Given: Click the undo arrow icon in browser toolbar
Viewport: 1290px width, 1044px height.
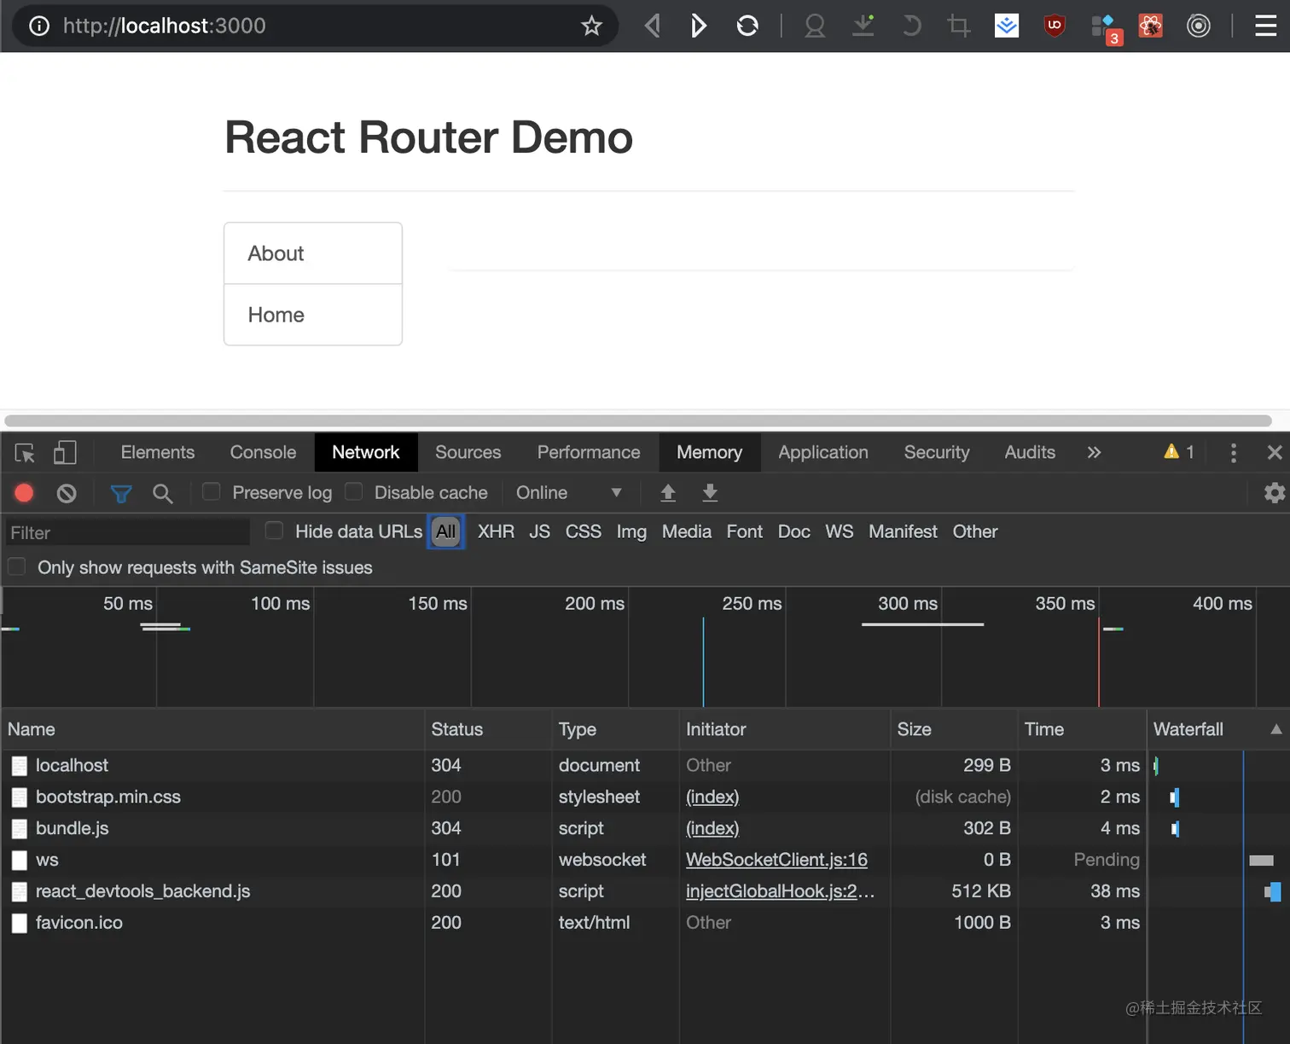Looking at the screenshot, I should click(x=911, y=26).
